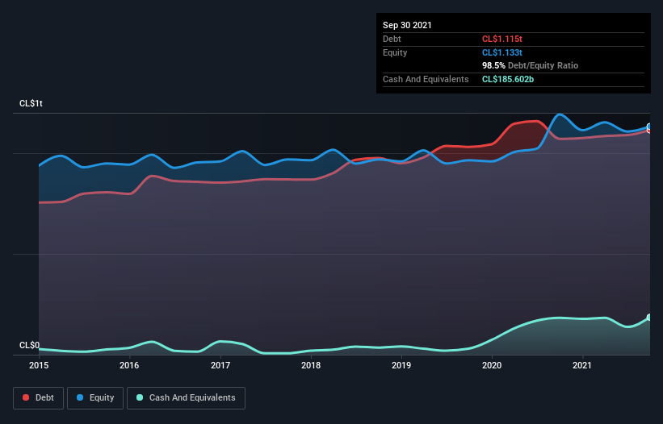This screenshot has height=424, width=663.
Task: Click the CL$1t y-axis label
Action: click(x=31, y=103)
